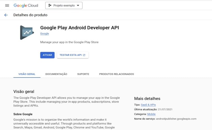Viewport: 212px width, 130px height.
Task: Click the date 21/07/2021
Action: click(165, 109)
